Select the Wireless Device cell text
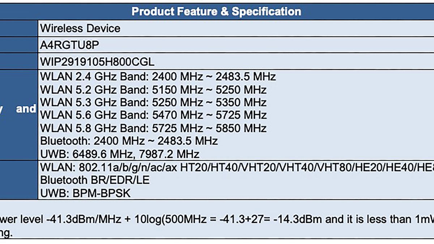The width and height of the screenshot is (434, 244). (80, 29)
